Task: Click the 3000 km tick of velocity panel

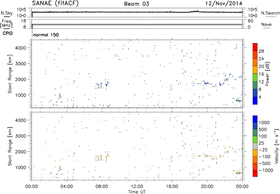Action: (x=21, y=136)
